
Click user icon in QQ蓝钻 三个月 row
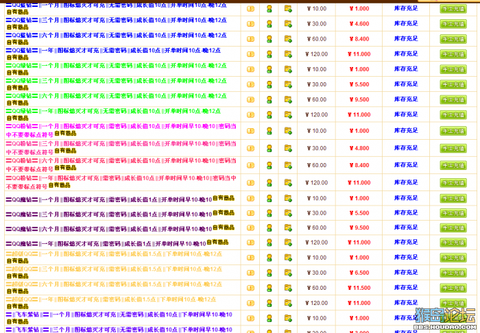[x=269, y=24]
